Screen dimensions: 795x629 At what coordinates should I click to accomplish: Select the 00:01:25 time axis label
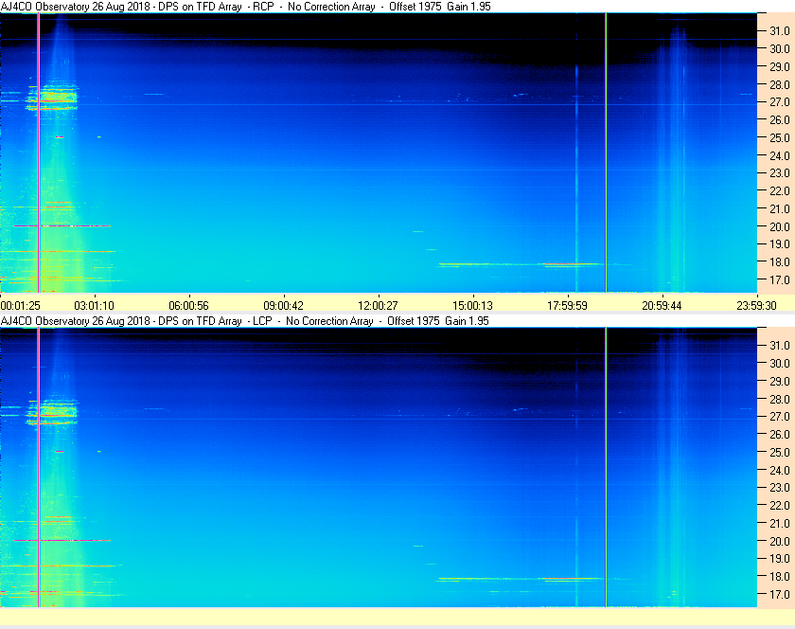[x=20, y=306]
